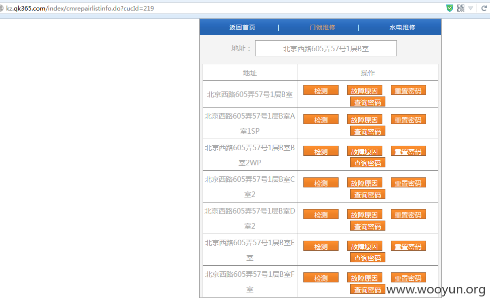This screenshot has height=304, width=490.
Task: Click 查询密码 for the D室2 row
Action: point(368,226)
